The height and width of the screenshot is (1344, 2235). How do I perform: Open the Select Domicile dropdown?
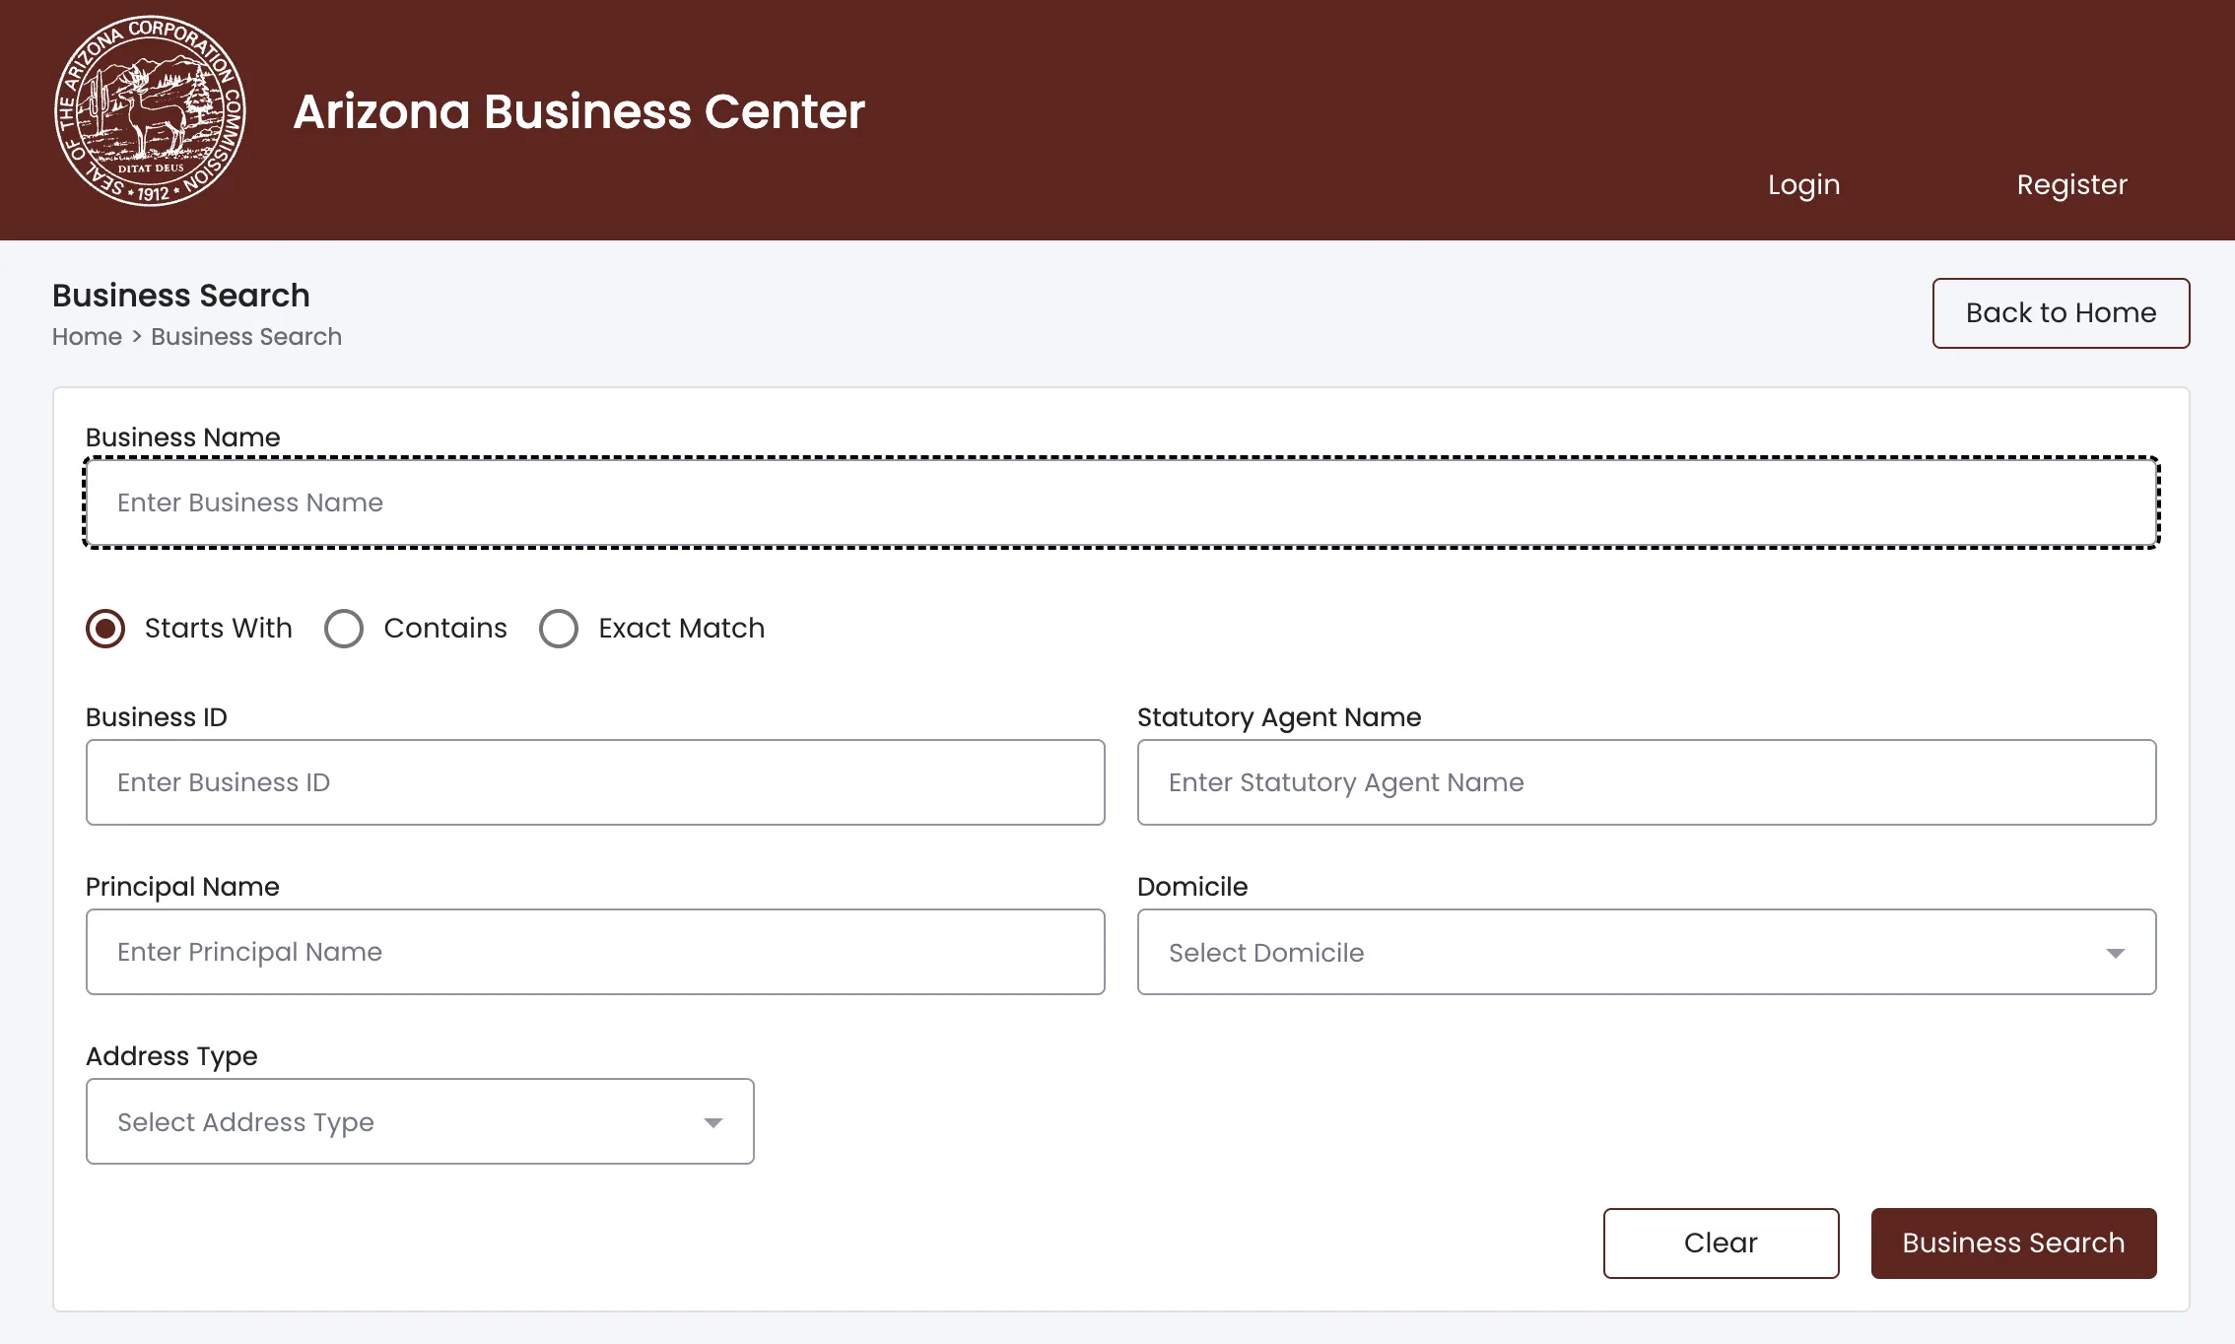1647,952
